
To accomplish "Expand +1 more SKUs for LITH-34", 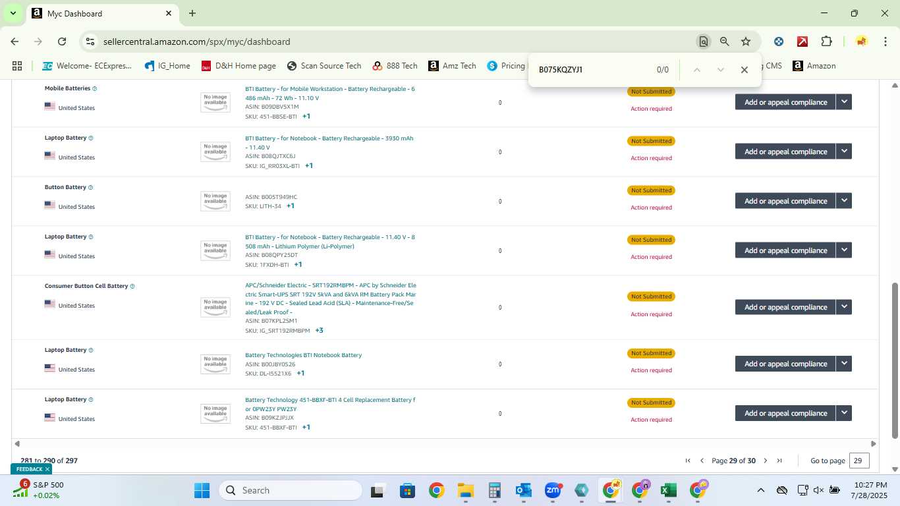I will pos(290,206).
